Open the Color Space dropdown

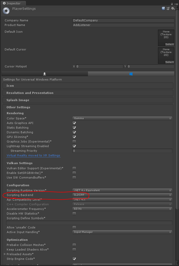point(122,118)
